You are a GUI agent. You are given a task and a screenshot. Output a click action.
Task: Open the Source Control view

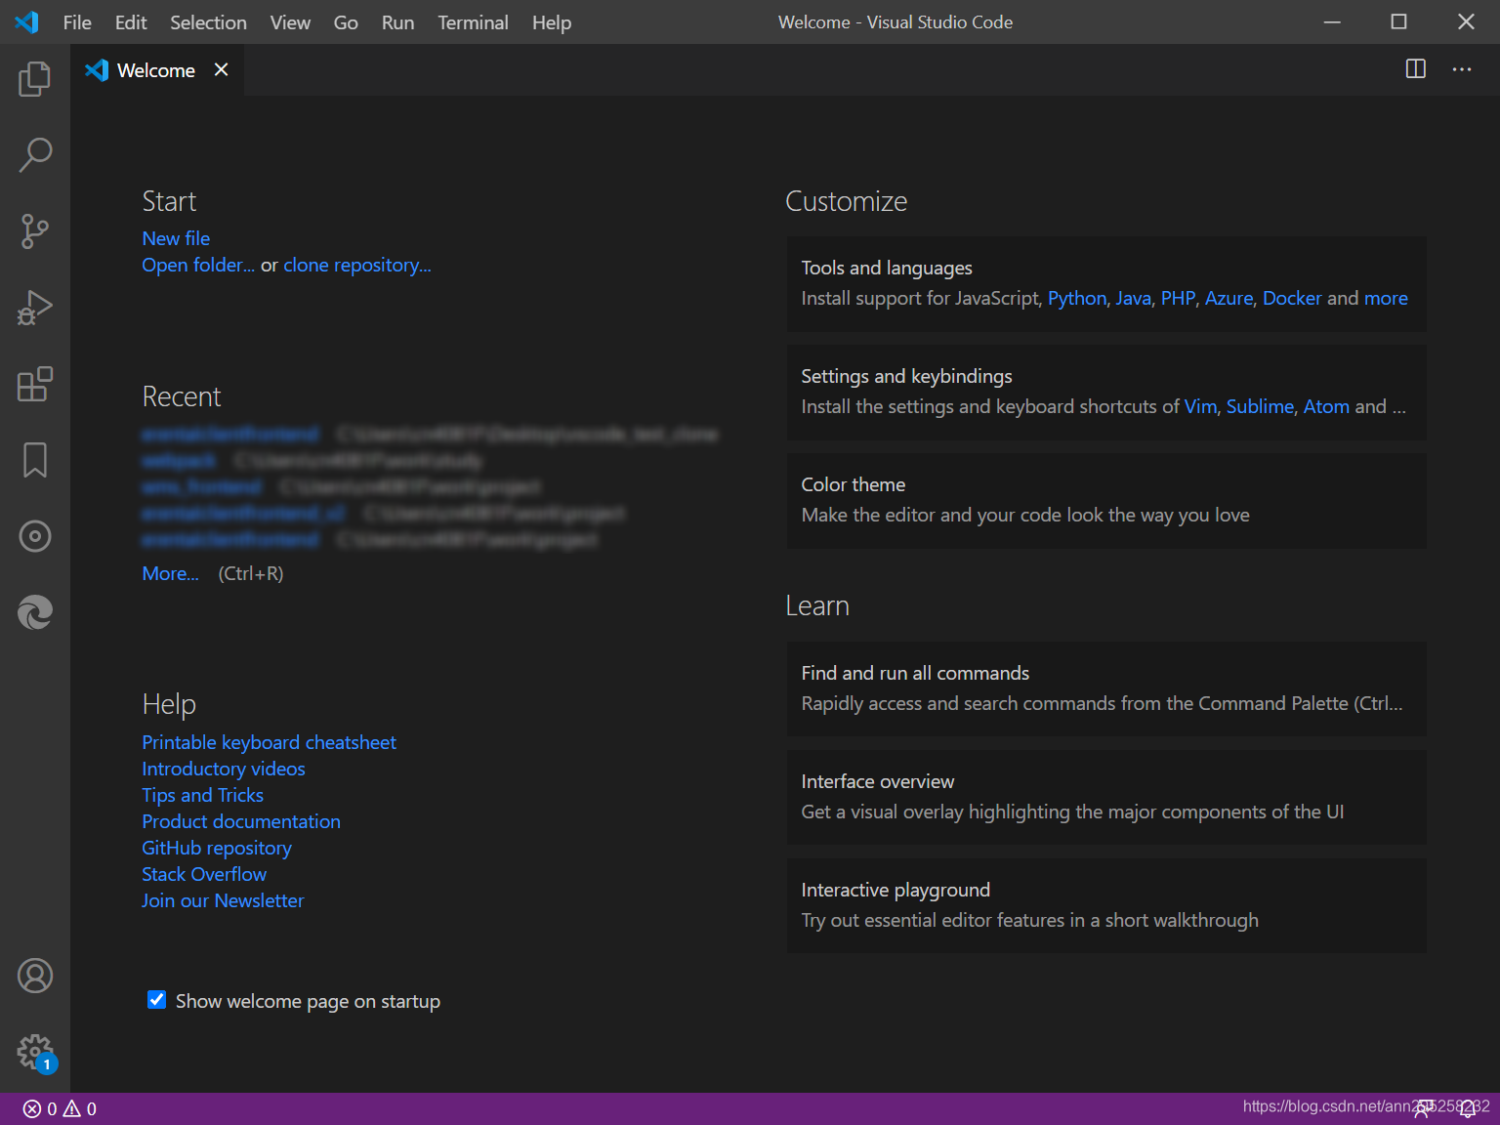35,230
